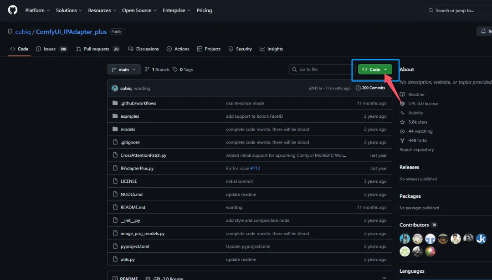
Task: Open NODES.md file
Action: click(x=132, y=194)
